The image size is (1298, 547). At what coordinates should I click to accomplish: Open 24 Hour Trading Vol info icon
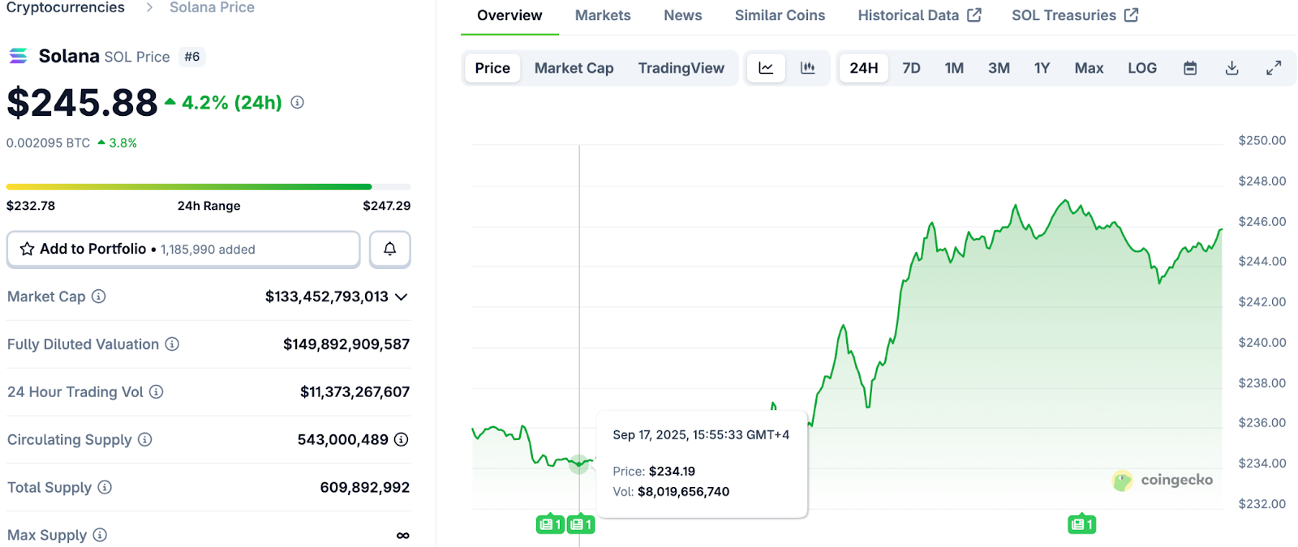(x=157, y=391)
